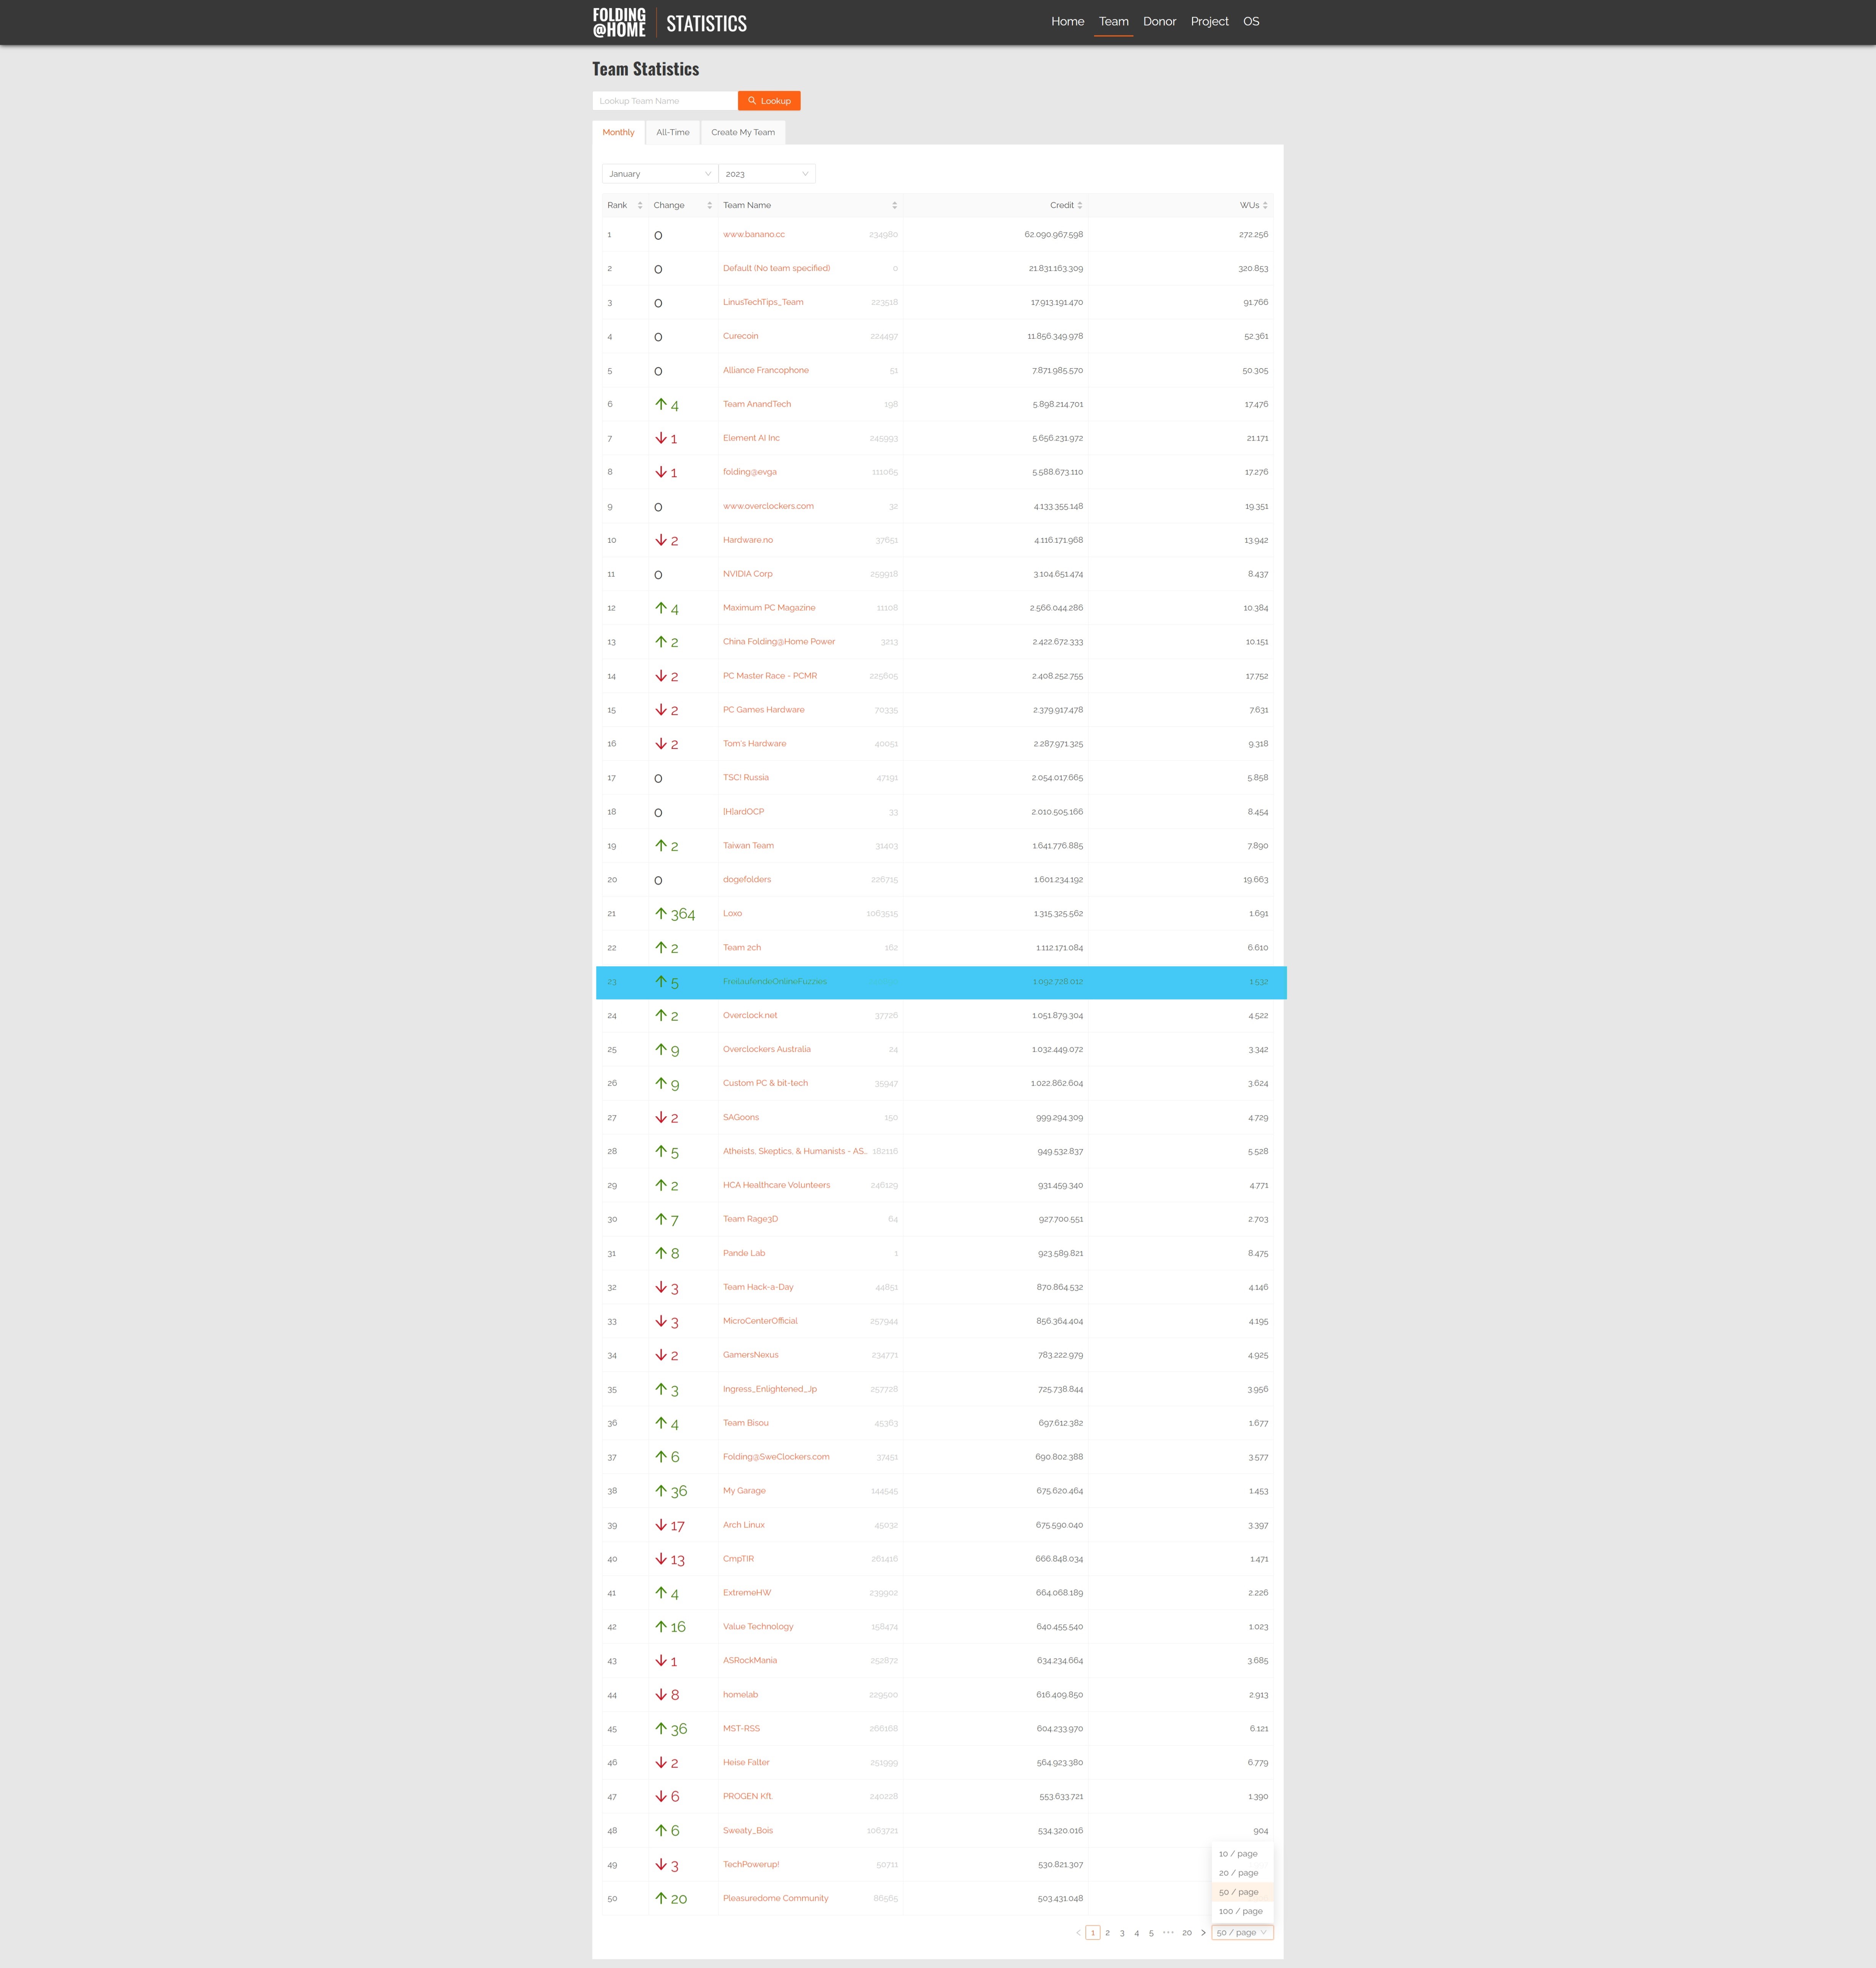
Task: Go to page 2 in pagination
Action: coord(1107,1932)
